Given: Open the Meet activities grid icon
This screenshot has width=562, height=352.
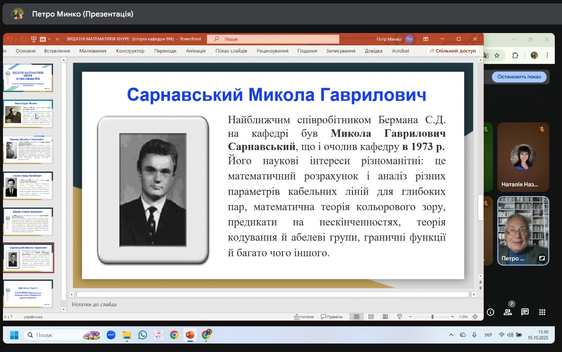Looking at the screenshot, I should click(542, 312).
